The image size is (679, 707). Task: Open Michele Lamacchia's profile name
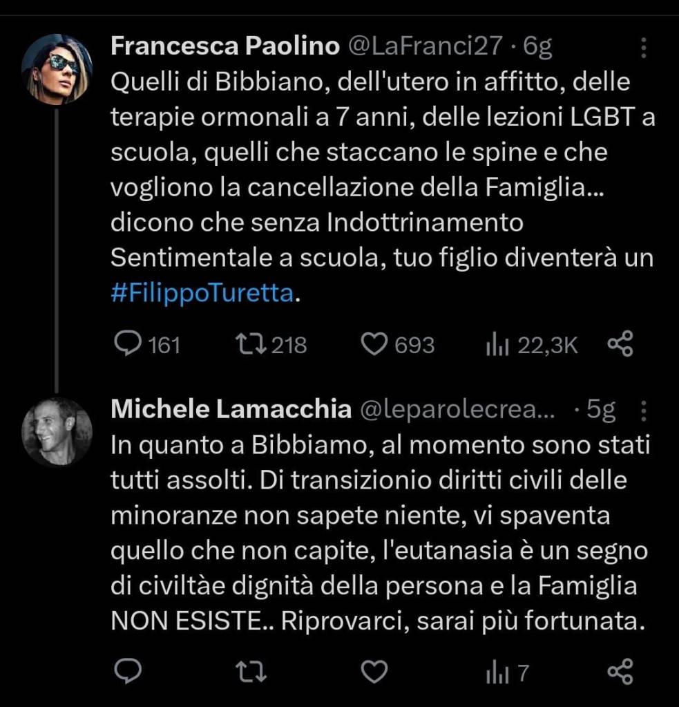[231, 410]
